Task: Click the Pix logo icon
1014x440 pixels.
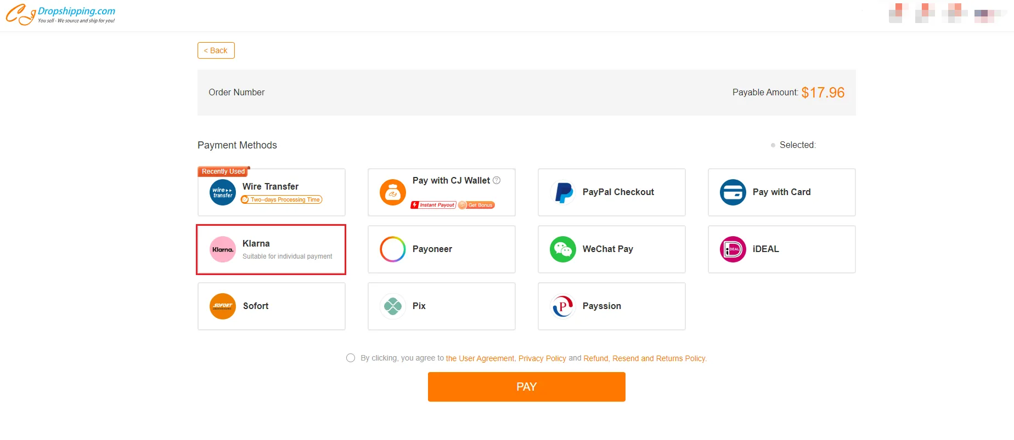Action: coord(393,306)
